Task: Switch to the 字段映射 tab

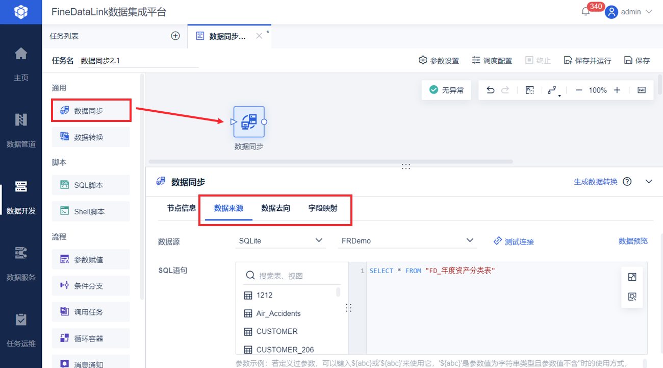Action: point(323,208)
